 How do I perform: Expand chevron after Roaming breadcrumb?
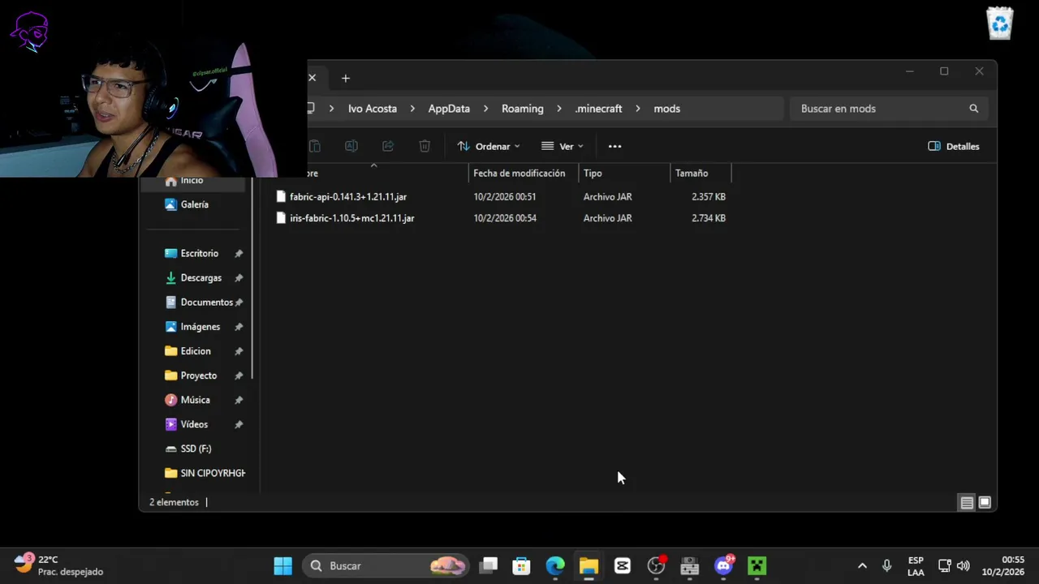(x=559, y=109)
